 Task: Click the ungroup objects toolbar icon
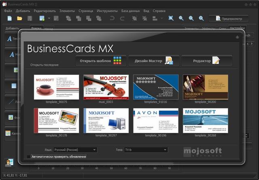(x=145, y=18)
